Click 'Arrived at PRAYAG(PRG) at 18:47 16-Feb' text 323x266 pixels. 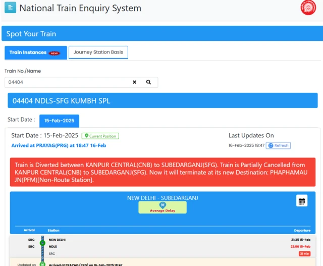point(59,145)
